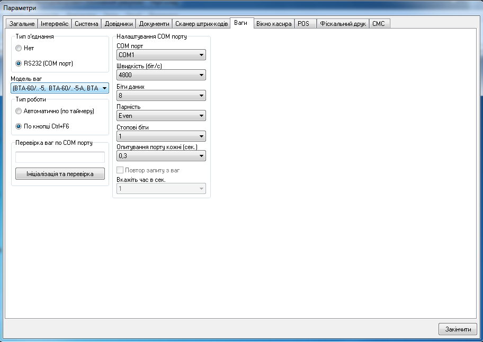Go to the 'Фіскальний друк' tab
483x342 pixels.
click(x=343, y=24)
